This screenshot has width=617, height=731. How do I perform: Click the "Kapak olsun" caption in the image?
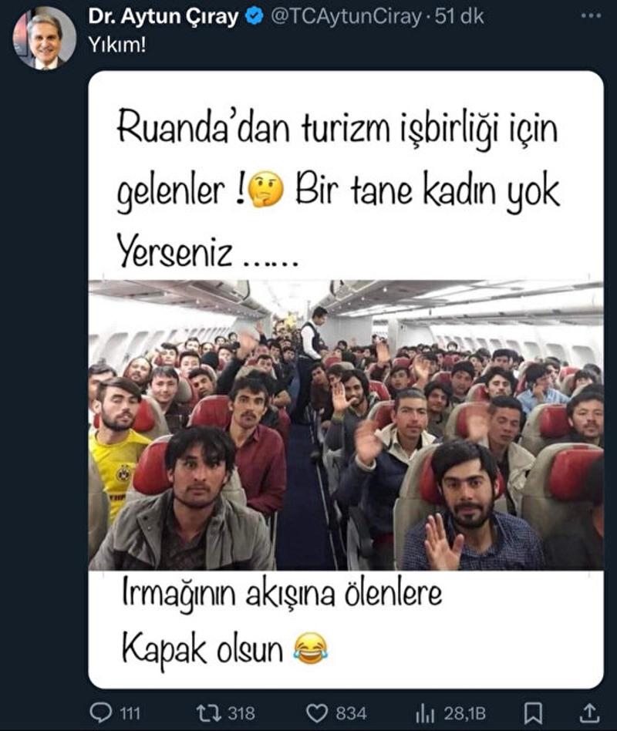tap(202, 648)
